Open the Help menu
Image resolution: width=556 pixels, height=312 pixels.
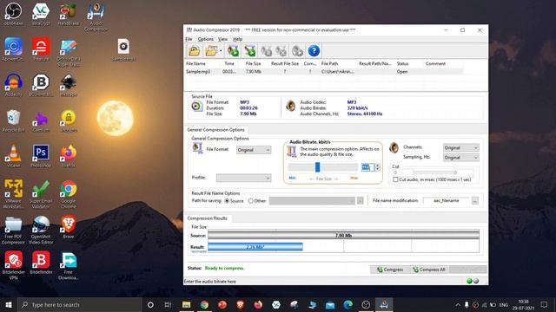[237, 39]
